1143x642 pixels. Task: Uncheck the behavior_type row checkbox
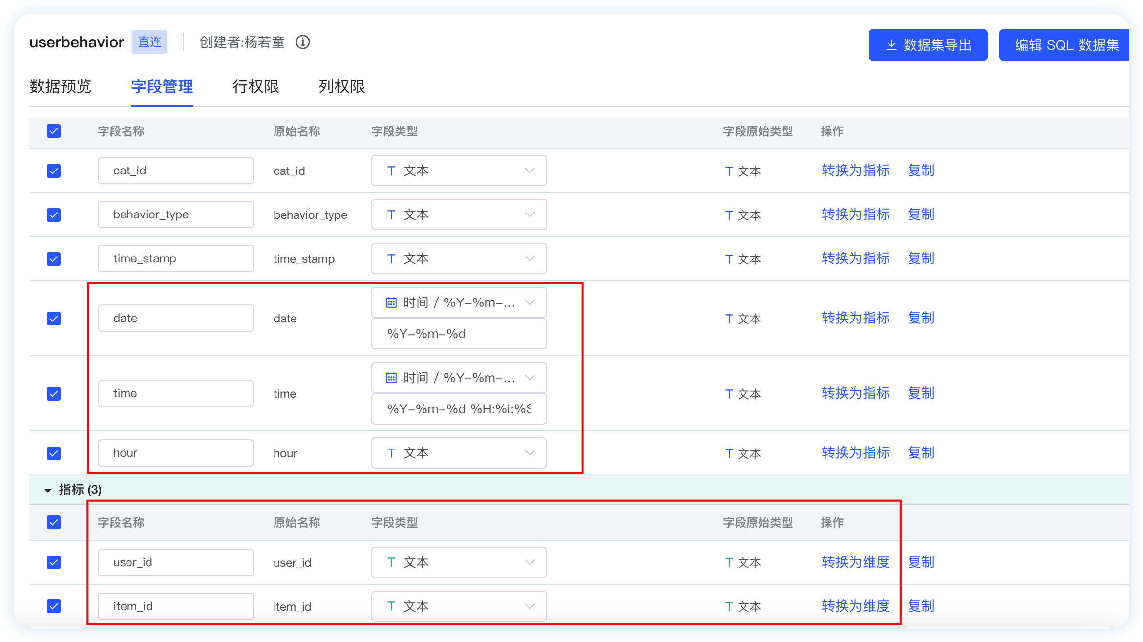pos(54,215)
